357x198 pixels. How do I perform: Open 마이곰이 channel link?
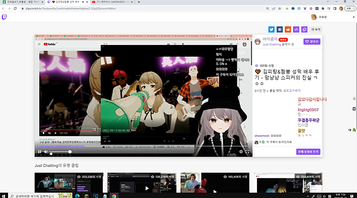[x=270, y=39]
